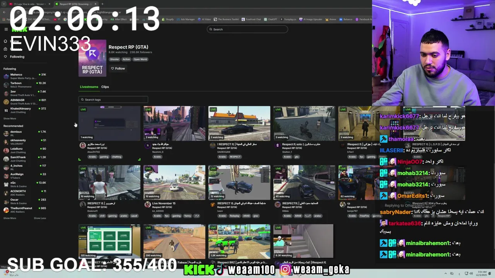Viewport: 495px width, 278px height.
Task: Open TheBurntPeanut's avatar in the Recommended list
Action: point(6,210)
